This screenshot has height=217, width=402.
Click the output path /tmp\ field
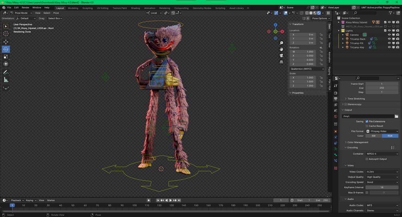pos(368,116)
